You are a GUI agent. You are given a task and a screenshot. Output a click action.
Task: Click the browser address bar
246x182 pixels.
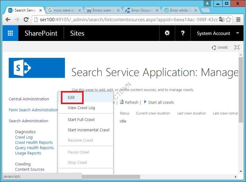pyautogui.click(x=125, y=19)
